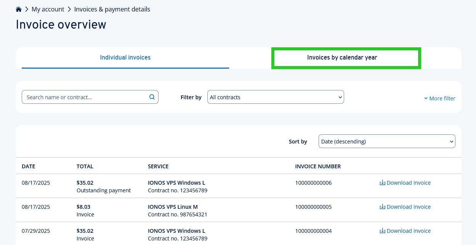The image size is (476, 245).
Task: Click Download invoice for IONOS VPS Linux M
Action: click(x=409, y=207)
